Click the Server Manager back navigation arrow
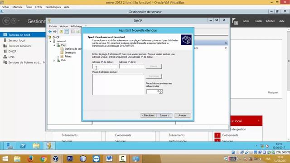This screenshot has height=163, width=290. tap(6, 21)
